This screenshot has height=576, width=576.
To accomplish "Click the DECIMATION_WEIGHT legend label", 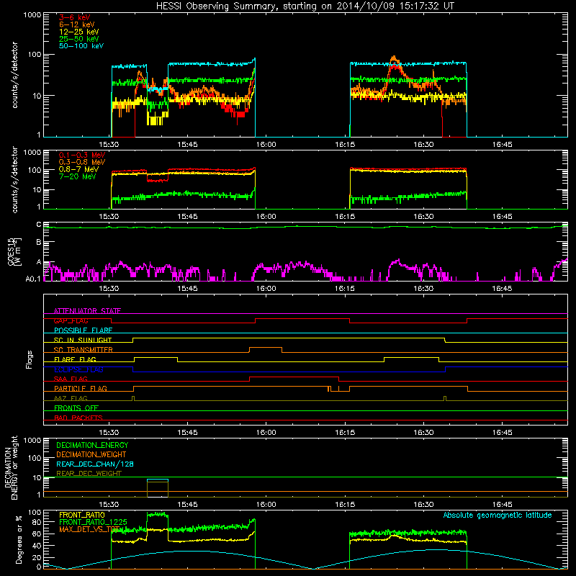I will tap(91, 454).
